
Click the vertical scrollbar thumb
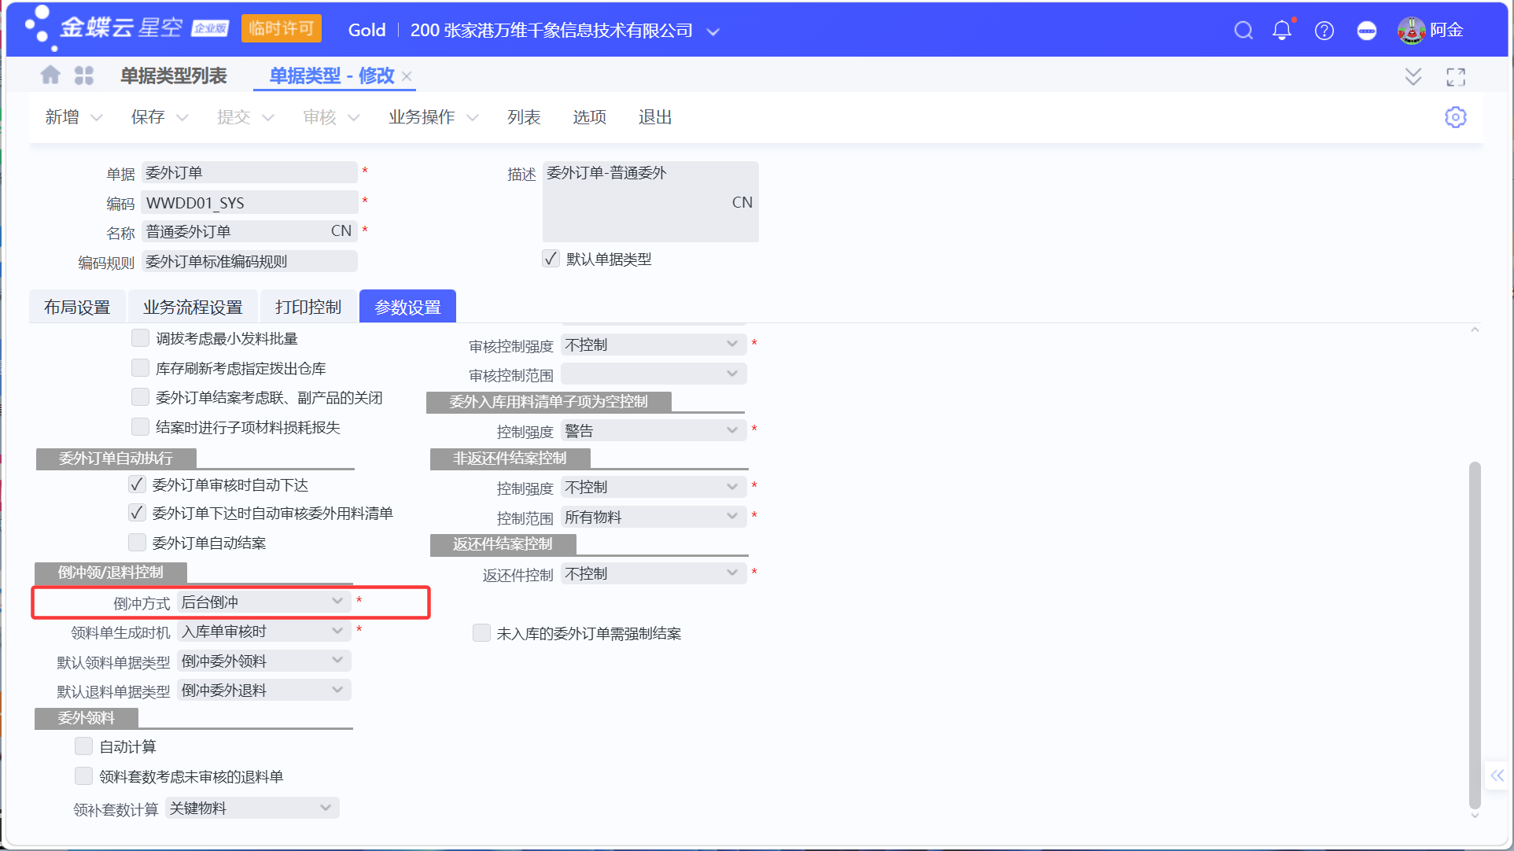(1475, 635)
